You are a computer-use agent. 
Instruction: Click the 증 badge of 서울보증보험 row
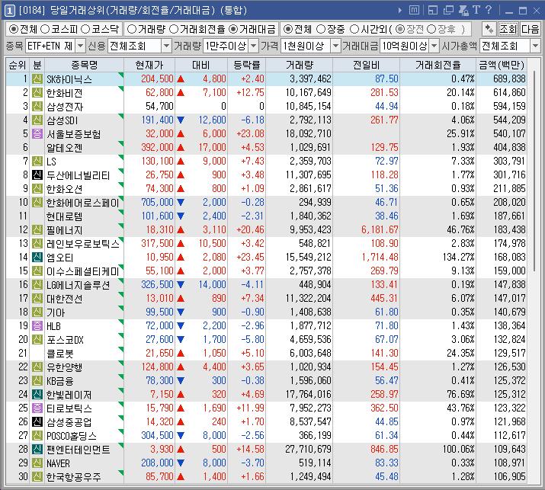tap(37, 134)
